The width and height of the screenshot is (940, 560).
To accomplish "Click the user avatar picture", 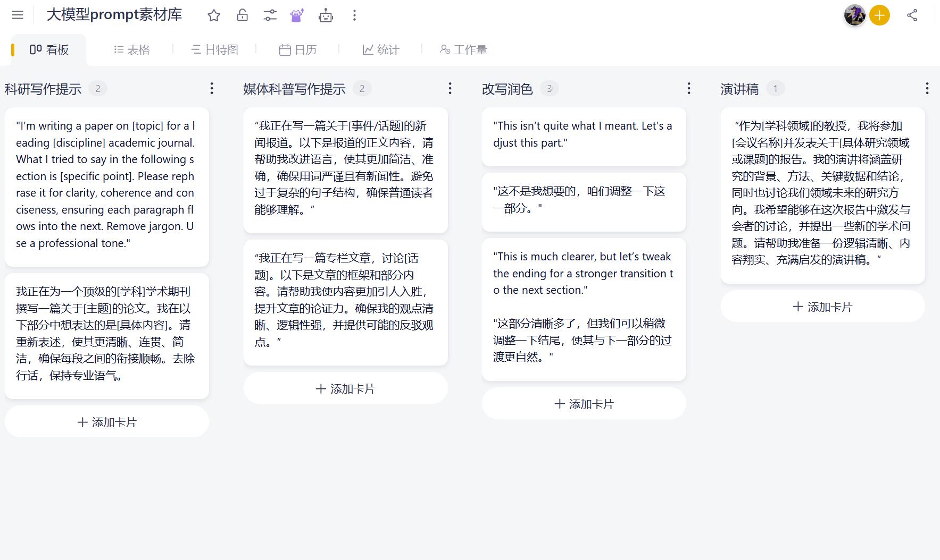I will click(854, 15).
